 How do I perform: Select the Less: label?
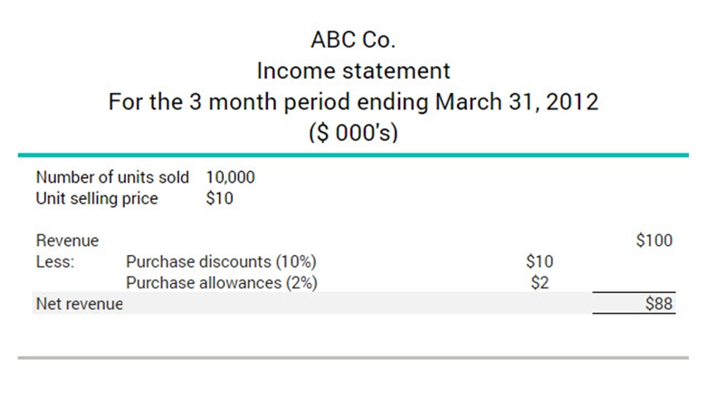pos(54,262)
